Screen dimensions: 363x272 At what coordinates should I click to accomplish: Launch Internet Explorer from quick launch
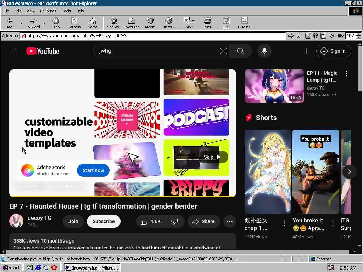click(38, 268)
